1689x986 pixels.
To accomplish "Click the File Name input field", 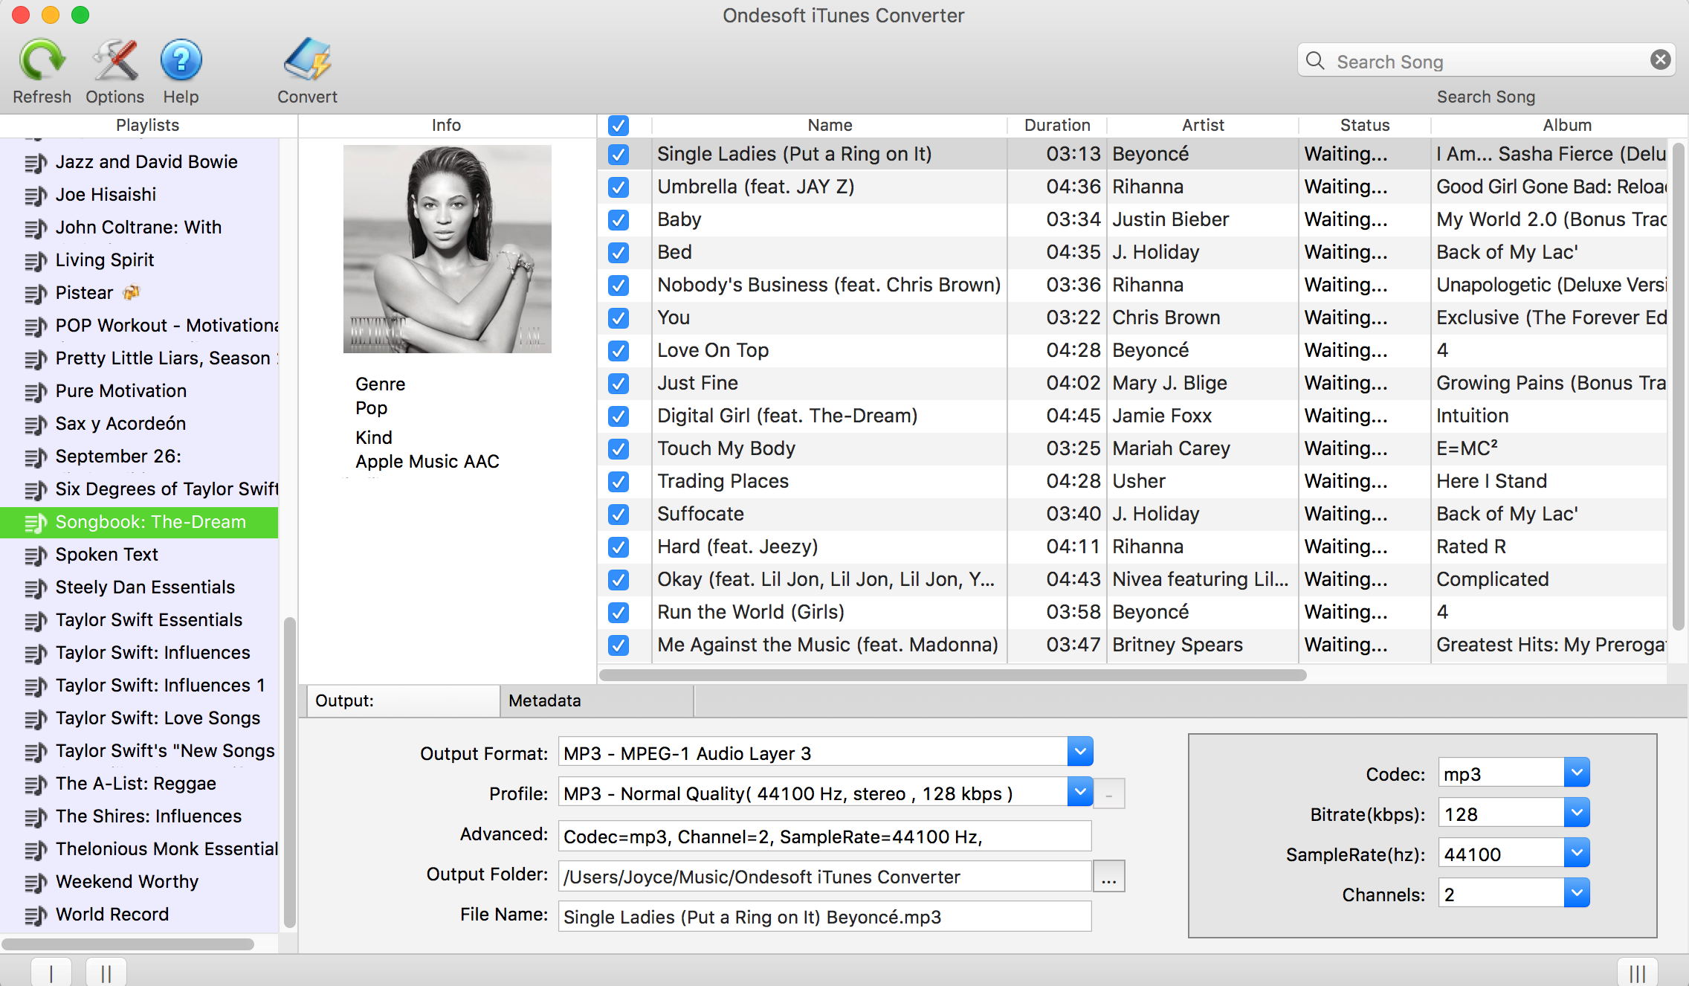I will click(x=824, y=917).
